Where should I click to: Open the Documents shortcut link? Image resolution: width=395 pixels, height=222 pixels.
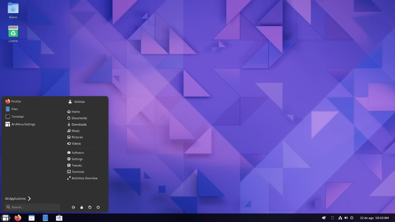(79, 118)
